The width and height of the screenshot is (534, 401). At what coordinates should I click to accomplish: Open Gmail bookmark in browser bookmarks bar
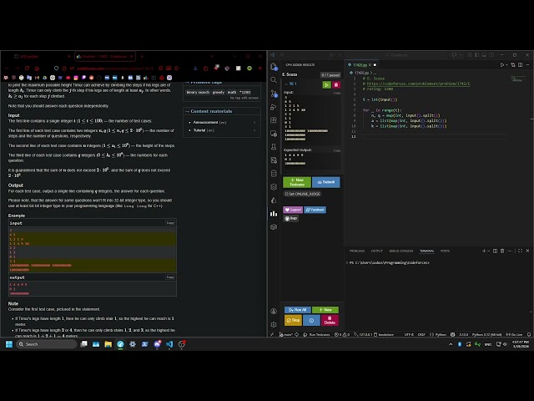tap(37, 78)
